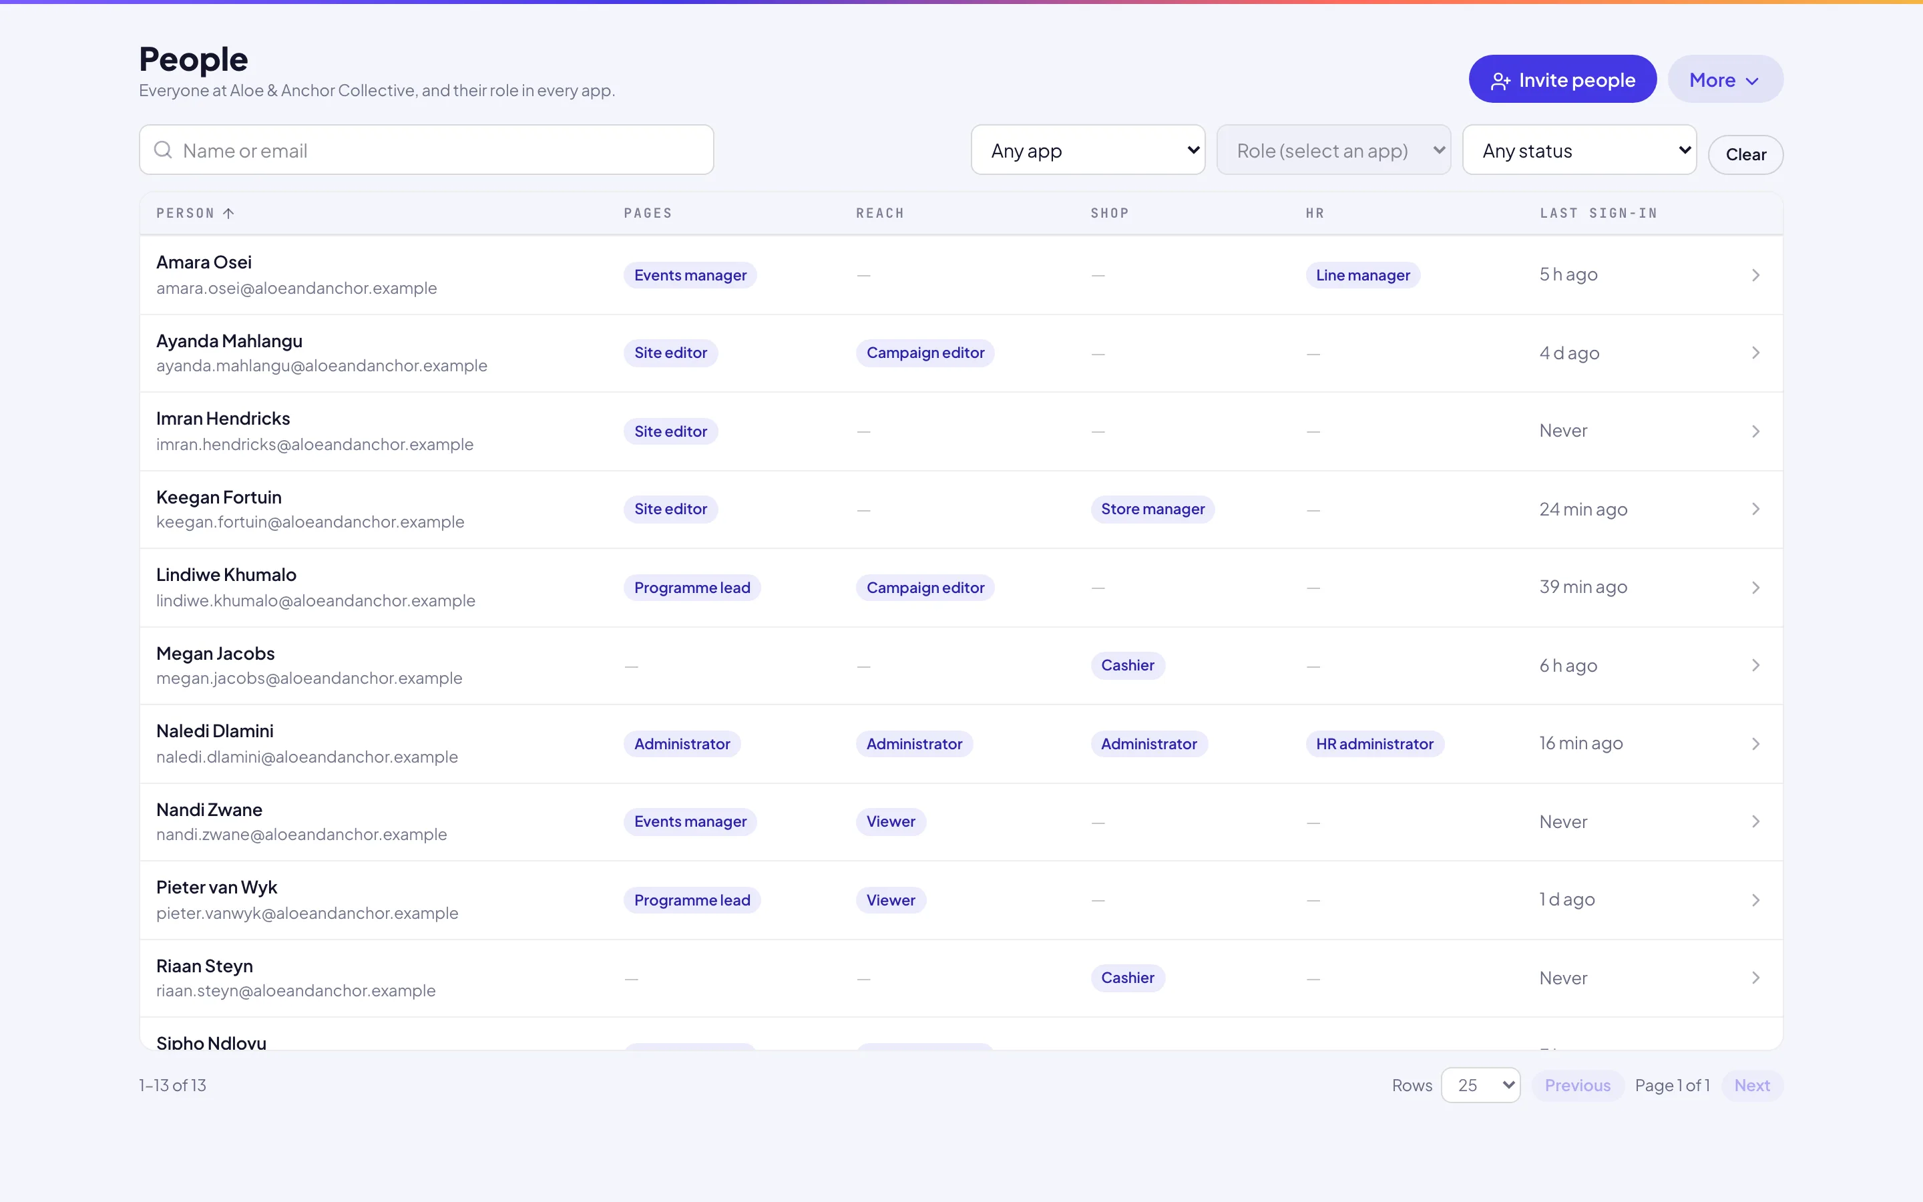
Task: Click Ayanda Mahlangu's Campaign editor badge
Action: 925,353
